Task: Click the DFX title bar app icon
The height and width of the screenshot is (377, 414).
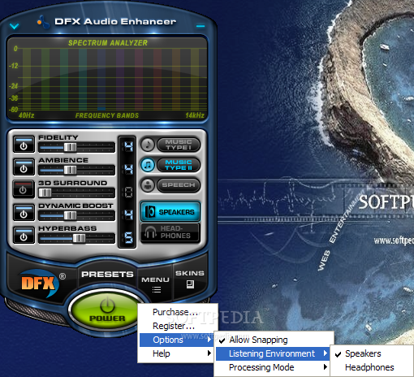Action: point(44,22)
